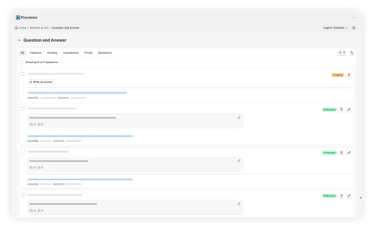
Task: Click the blue product link in Pending question
Action: (x=77, y=93)
